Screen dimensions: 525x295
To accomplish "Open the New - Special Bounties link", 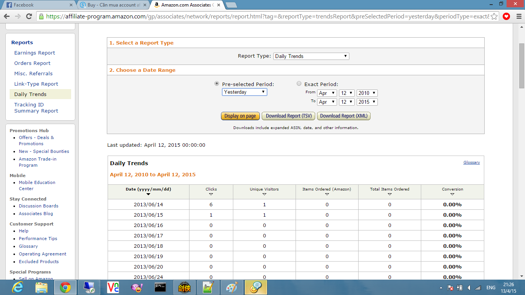I will (44, 151).
